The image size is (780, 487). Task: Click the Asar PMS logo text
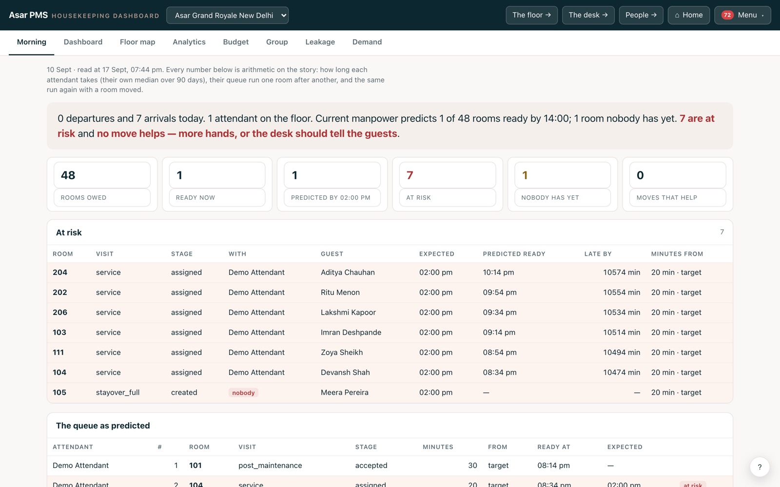[x=28, y=15]
